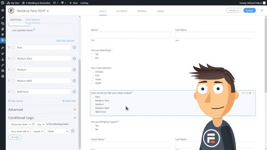Select Chicken meal option
The width and height of the screenshot is (267, 150).
[93, 72]
